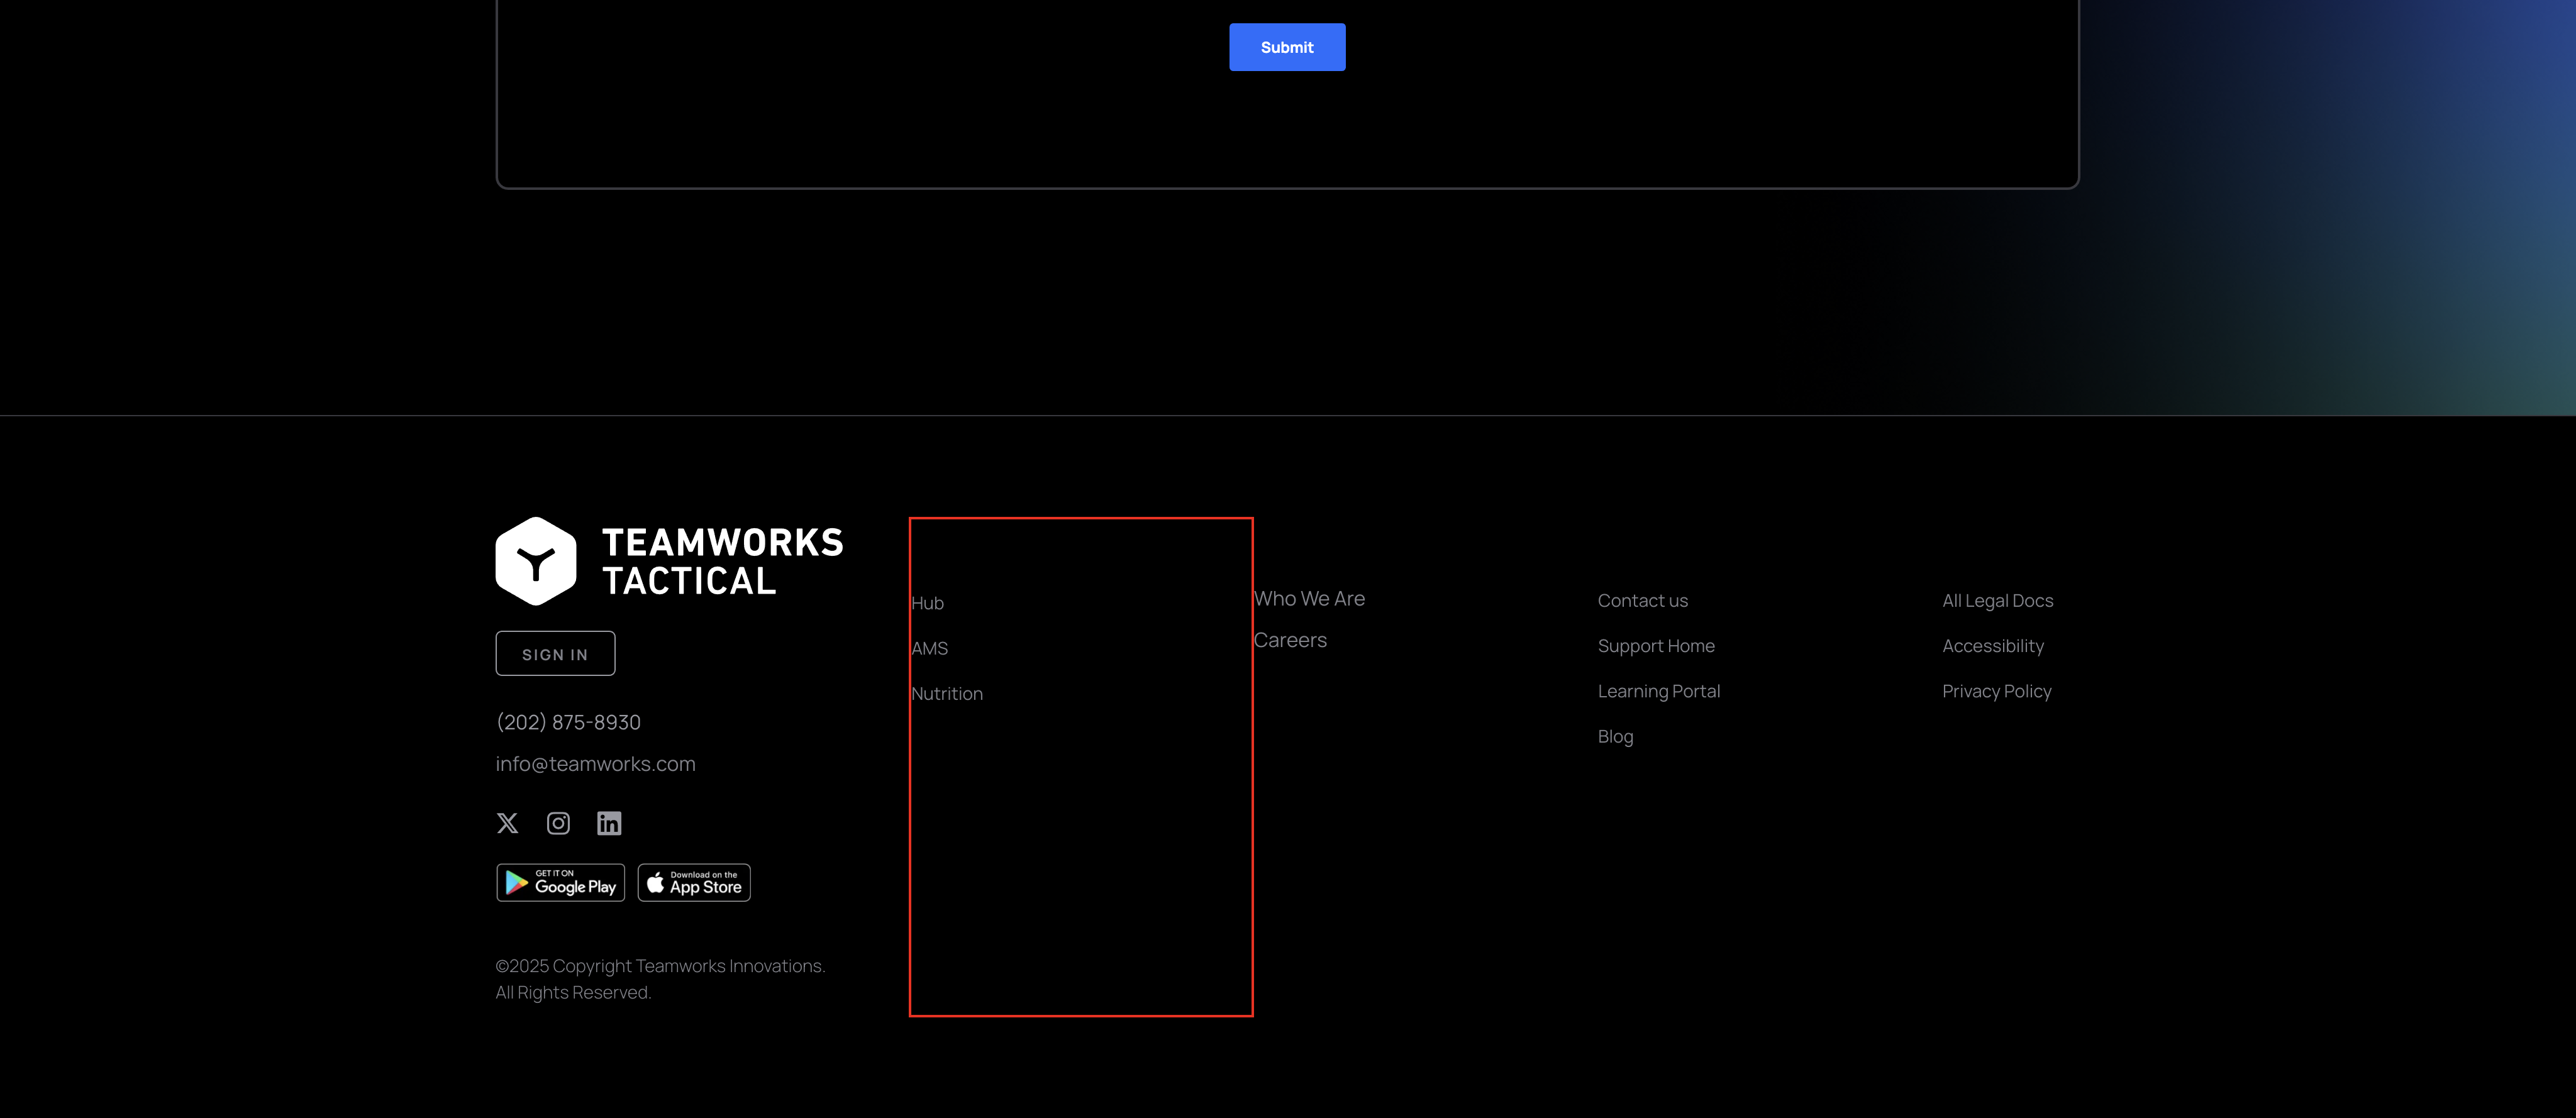
Task: Open the Support Home link
Action: click(x=1656, y=646)
